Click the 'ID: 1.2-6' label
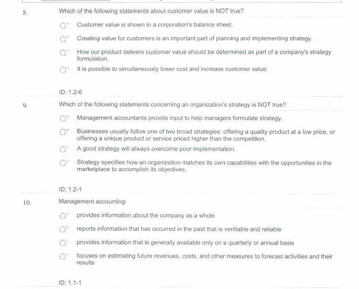This screenshot has width=359, height=289. tap(70, 92)
